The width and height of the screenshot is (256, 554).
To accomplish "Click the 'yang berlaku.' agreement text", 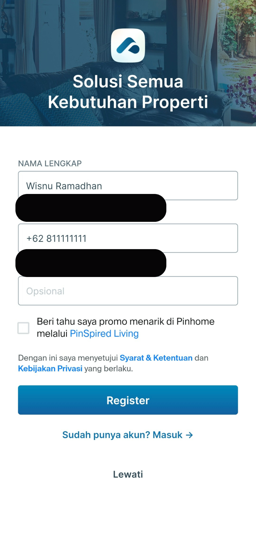I will 108,368.
